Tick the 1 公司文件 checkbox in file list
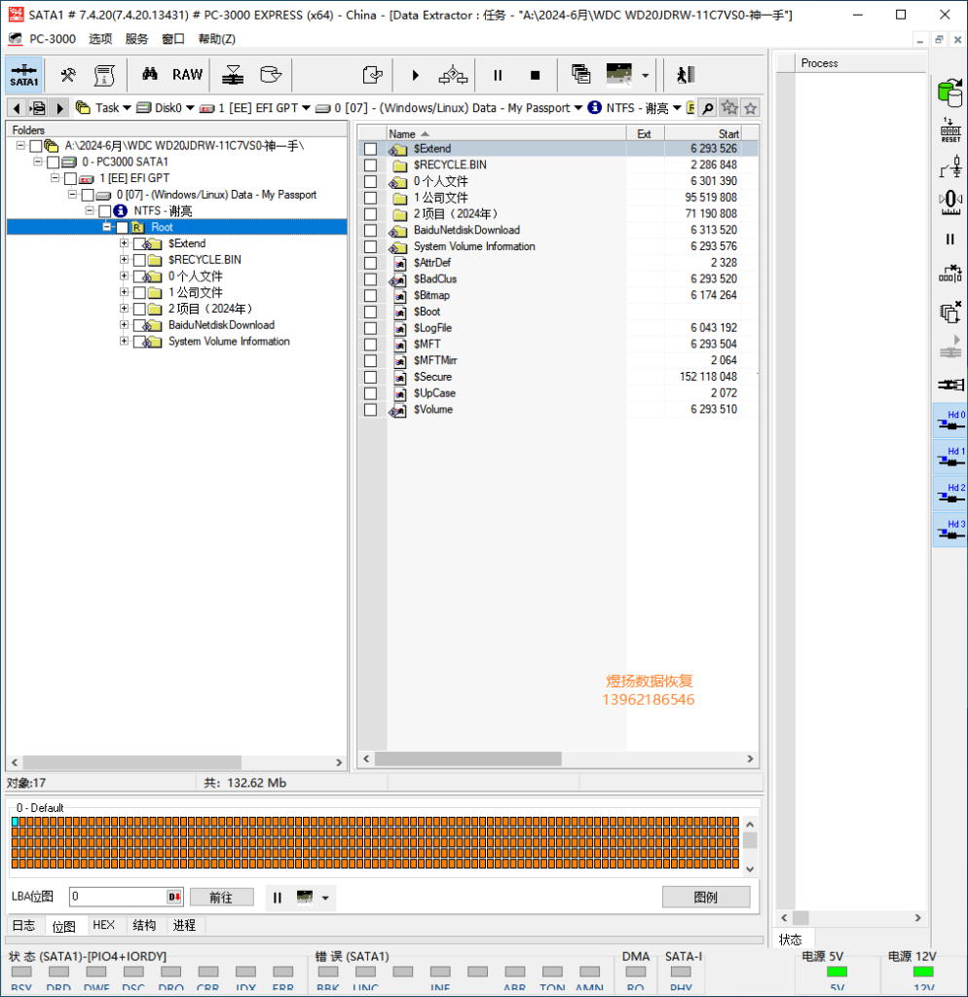This screenshot has height=997, width=968. (370, 198)
